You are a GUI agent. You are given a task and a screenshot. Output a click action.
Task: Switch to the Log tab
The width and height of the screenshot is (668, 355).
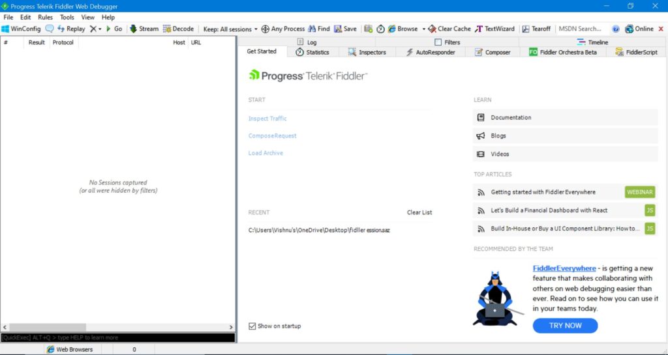(x=307, y=42)
